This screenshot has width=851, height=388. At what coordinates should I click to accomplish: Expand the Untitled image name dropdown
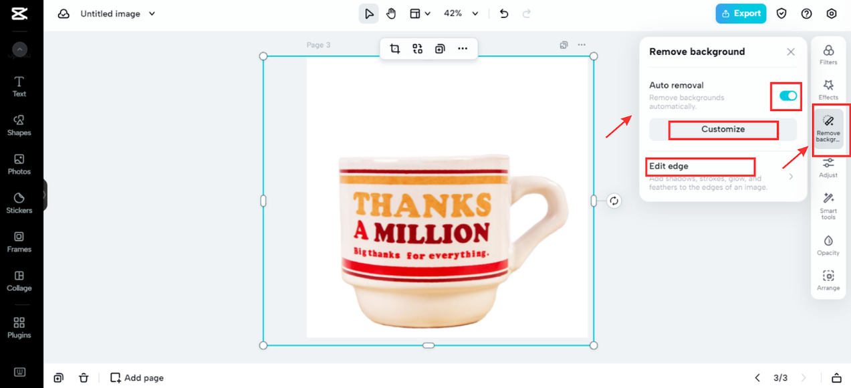pyautogui.click(x=152, y=13)
